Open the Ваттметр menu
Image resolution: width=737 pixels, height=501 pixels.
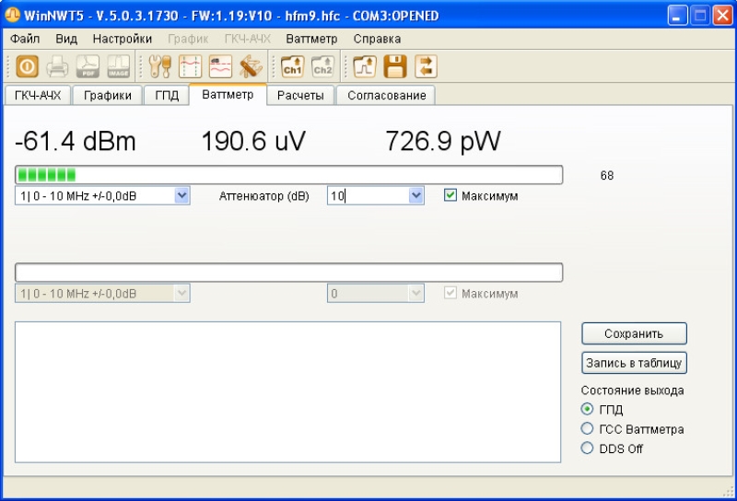click(311, 39)
